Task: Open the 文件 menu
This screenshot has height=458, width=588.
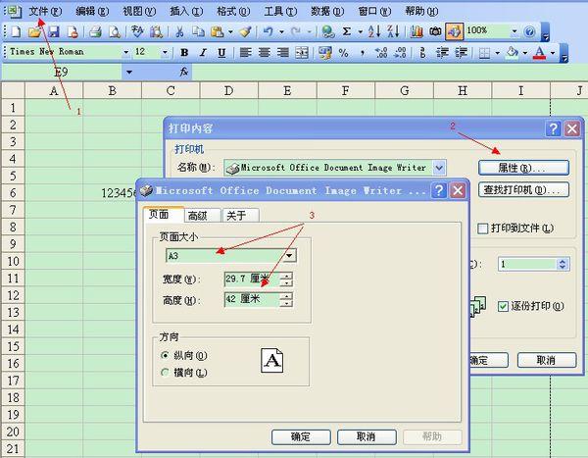Action: (45, 11)
